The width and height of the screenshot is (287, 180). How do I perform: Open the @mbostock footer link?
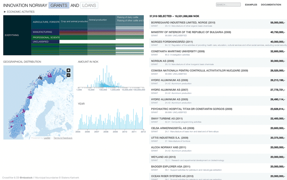(x=26, y=178)
